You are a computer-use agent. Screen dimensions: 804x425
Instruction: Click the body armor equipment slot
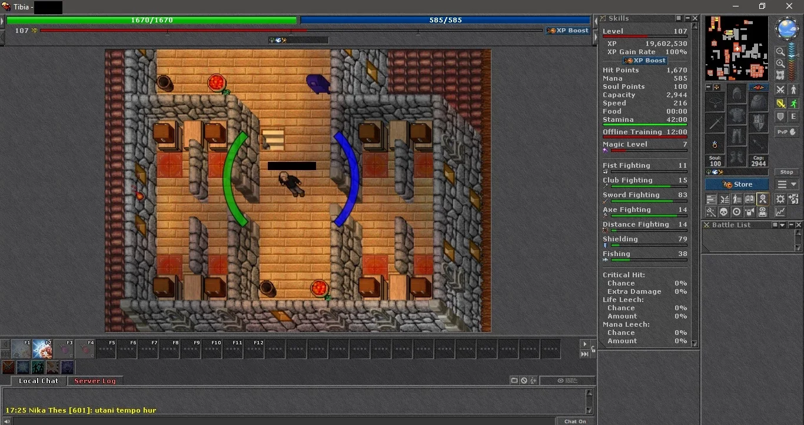coord(736,114)
